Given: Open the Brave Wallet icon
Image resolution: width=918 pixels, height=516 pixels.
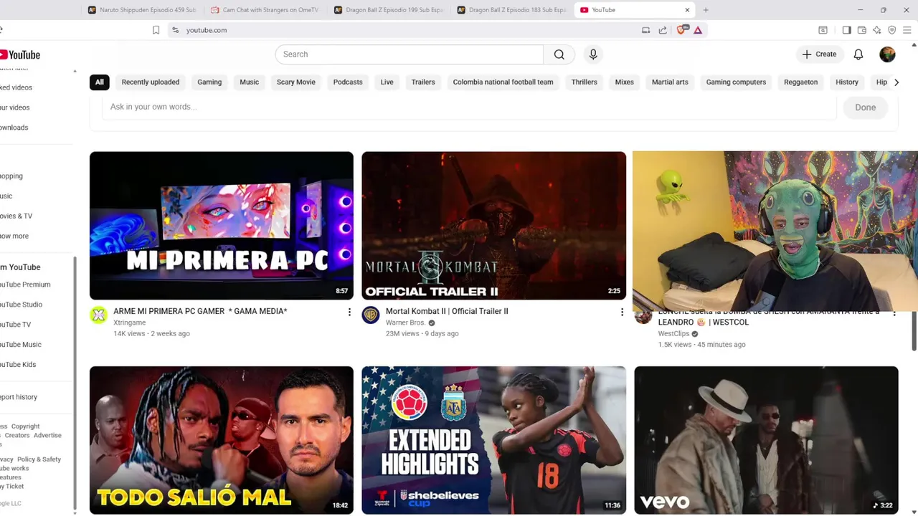Looking at the screenshot, I should tap(861, 30).
